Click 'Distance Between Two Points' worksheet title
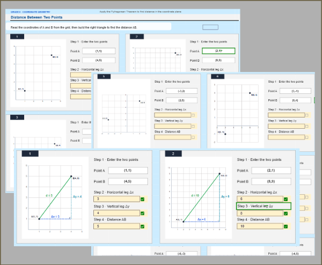Screen dimensions: 322x265 (36, 17)
